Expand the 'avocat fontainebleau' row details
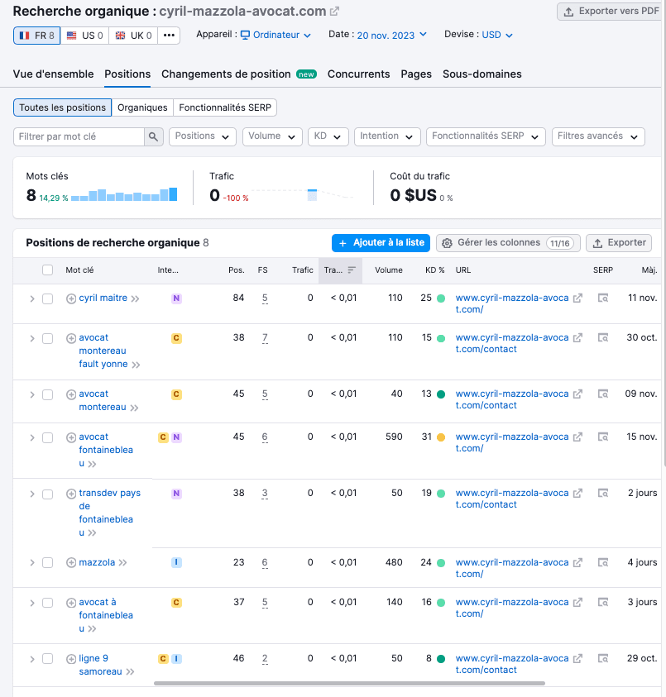This screenshot has height=697, width=666. (x=32, y=437)
